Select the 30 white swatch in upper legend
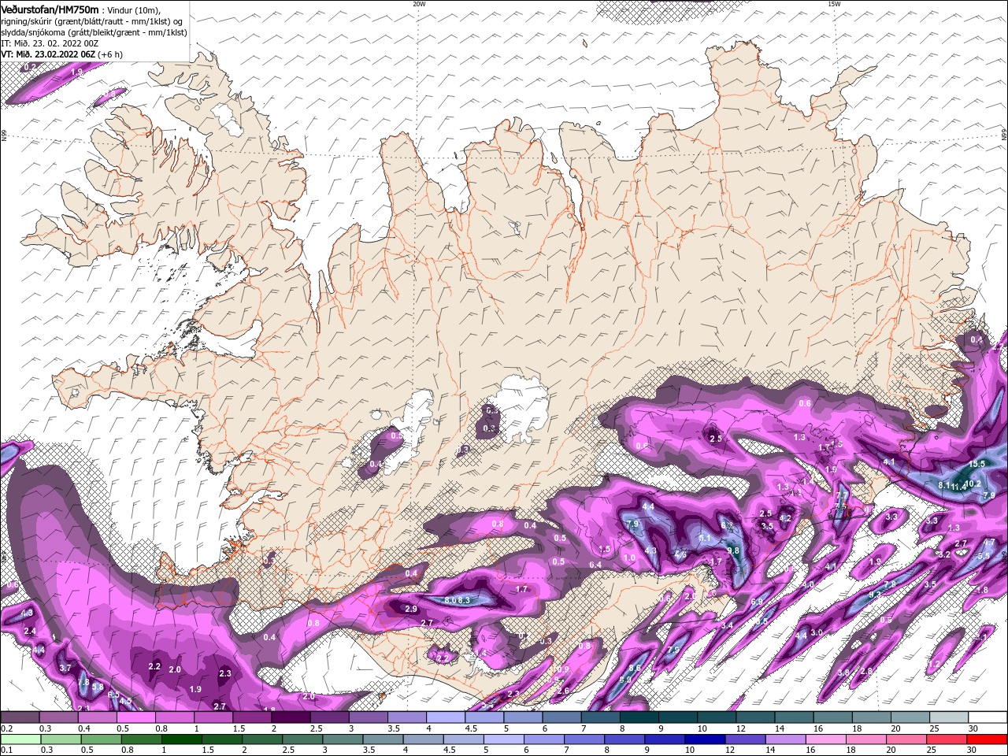Image resolution: width=1008 pixels, height=756 pixels. [x=988, y=717]
